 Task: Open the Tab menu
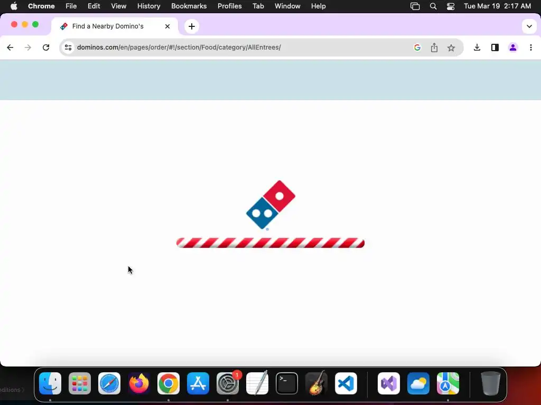[258, 6]
